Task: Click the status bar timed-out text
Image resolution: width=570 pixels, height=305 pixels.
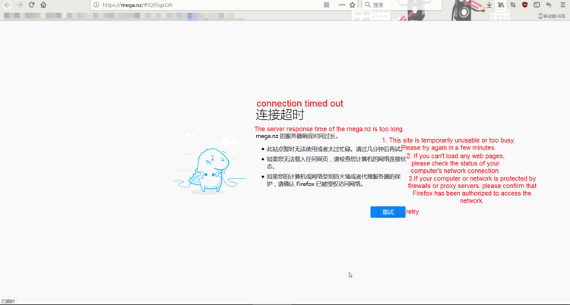Action: coord(8,301)
